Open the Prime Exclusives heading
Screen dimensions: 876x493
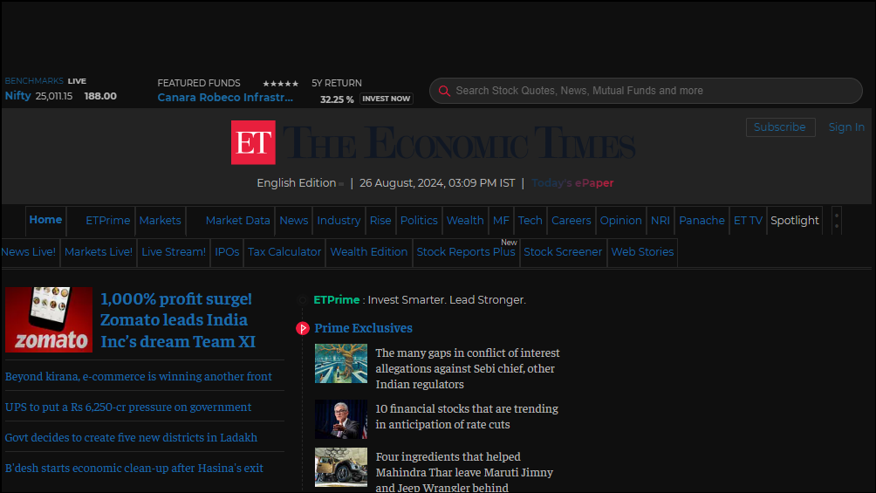point(363,328)
